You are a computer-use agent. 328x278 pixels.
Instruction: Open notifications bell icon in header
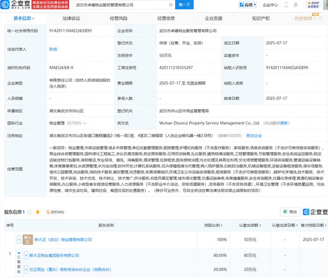295,5
